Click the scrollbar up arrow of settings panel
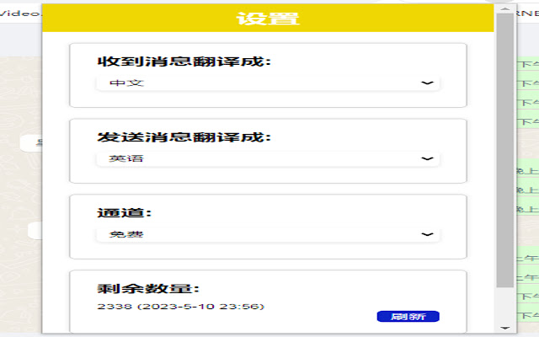The width and height of the screenshot is (539, 337). 505,9
